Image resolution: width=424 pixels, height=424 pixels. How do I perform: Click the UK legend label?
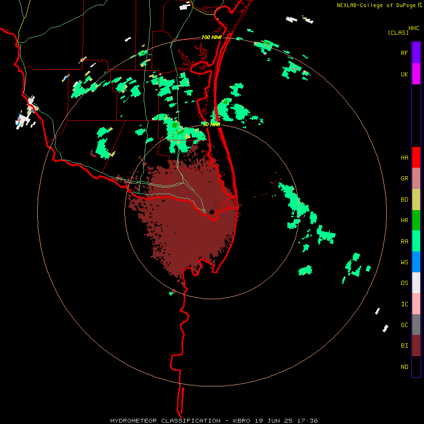pyautogui.click(x=404, y=74)
